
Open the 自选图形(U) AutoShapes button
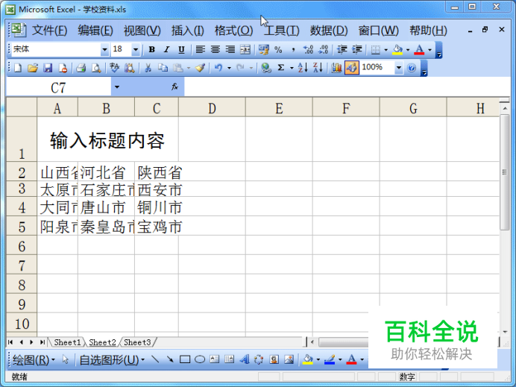(x=112, y=359)
